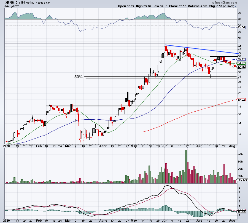Click May on the bottom MACD date axis
The image size is (248, 223).
coord(134,221)
